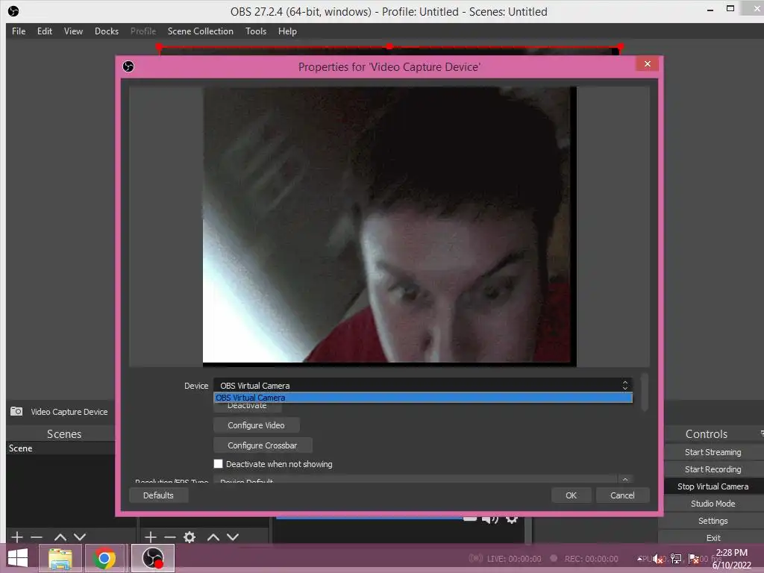Close the Properties dialog
Image resolution: width=764 pixels, height=573 pixels.
tap(647, 64)
